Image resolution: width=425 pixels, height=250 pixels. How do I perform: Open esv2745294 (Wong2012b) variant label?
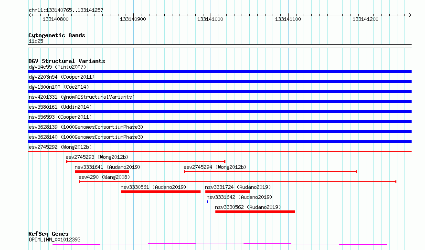(x=215, y=167)
